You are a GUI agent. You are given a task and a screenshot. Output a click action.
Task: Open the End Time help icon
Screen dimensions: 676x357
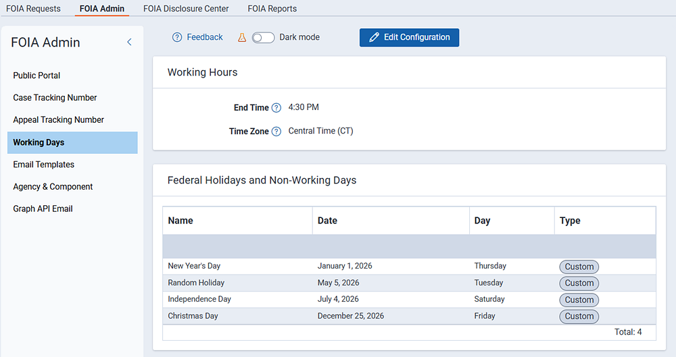pyautogui.click(x=276, y=108)
